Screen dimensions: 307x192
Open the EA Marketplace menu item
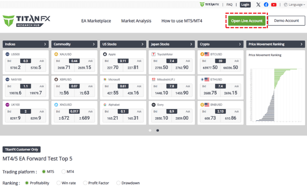point(96,21)
